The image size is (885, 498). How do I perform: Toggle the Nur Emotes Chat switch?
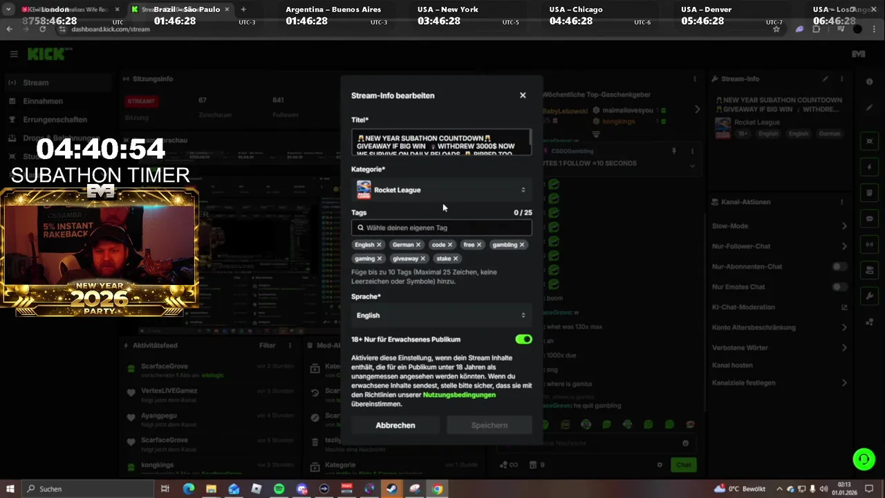(x=839, y=287)
